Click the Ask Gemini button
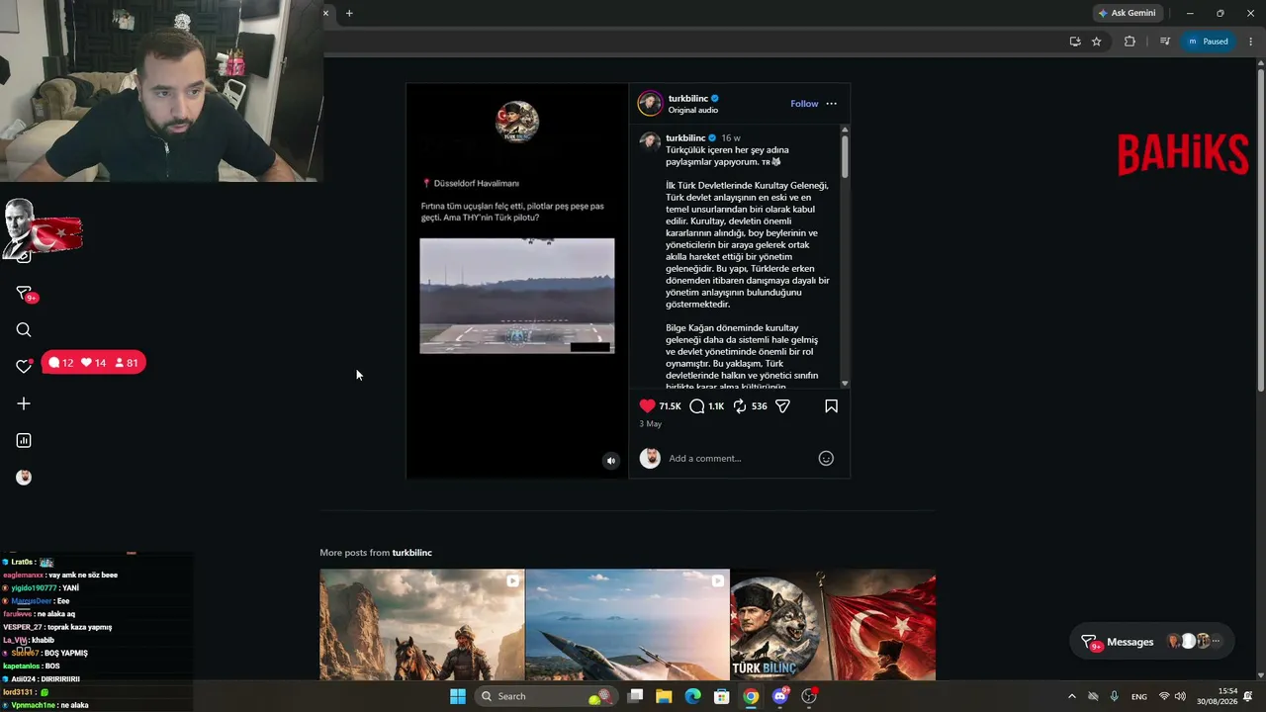Image resolution: width=1266 pixels, height=712 pixels. (1127, 13)
